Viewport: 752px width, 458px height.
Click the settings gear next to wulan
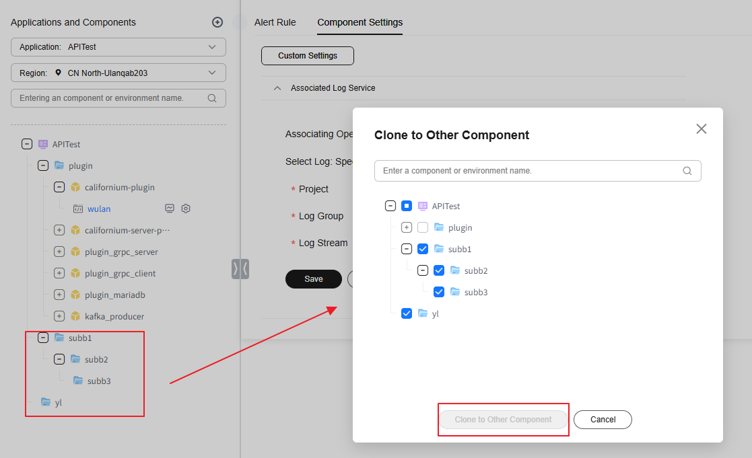(x=186, y=208)
